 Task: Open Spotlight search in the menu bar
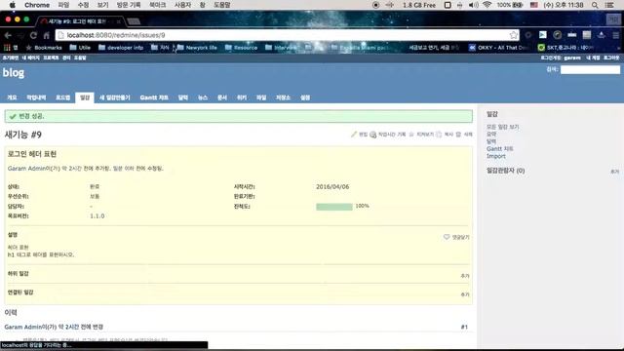point(595,5)
